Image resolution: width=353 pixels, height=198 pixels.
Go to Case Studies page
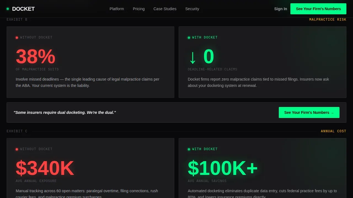pyautogui.click(x=165, y=9)
